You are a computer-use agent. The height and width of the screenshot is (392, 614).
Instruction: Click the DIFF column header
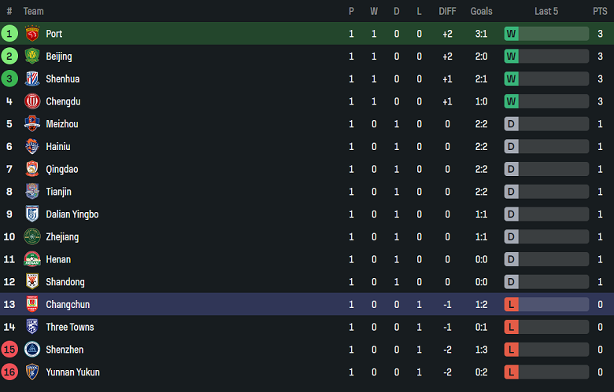pos(447,11)
